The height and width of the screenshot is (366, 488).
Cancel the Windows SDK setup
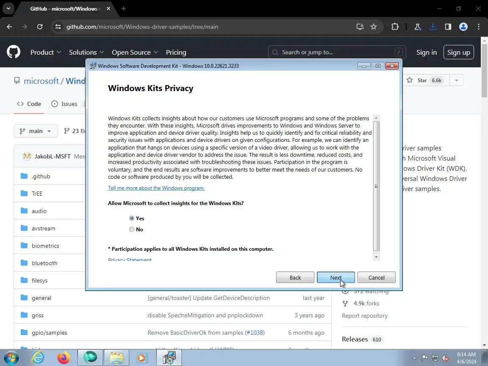tap(376, 277)
